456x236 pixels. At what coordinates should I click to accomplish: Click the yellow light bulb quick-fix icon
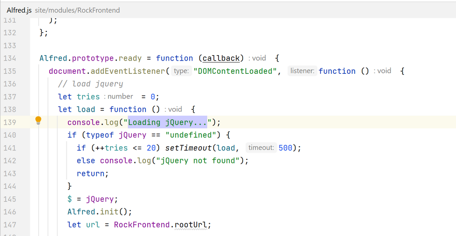click(x=38, y=121)
